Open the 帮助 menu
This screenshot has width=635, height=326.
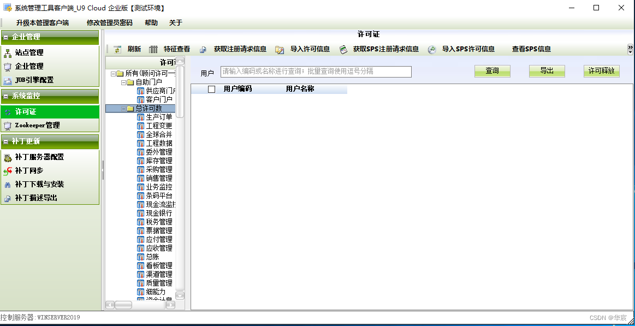[151, 22]
